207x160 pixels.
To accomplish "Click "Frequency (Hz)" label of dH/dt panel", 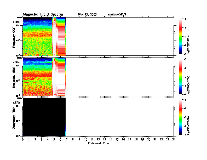I will [14, 37].
